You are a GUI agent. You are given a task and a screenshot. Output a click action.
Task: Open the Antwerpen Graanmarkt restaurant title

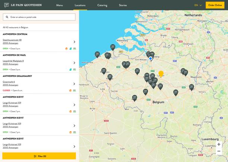pyautogui.click(x=17, y=76)
